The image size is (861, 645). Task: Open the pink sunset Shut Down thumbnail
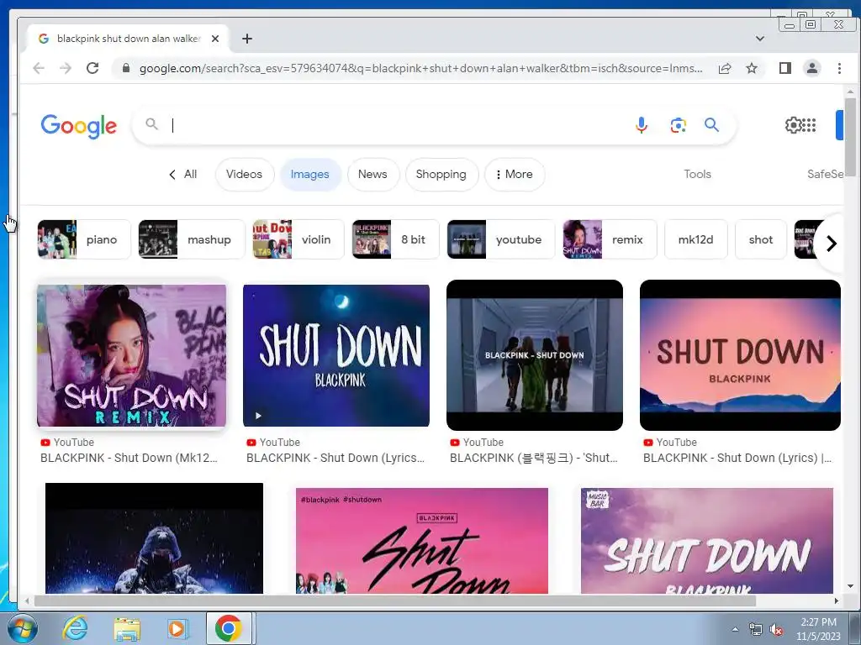click(x=740, y=355)
